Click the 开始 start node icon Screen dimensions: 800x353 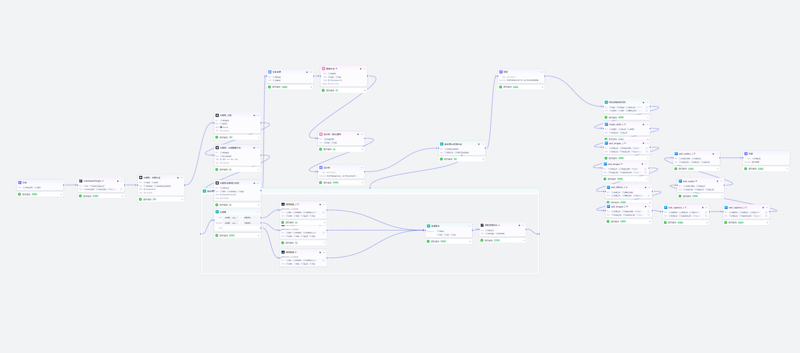click(20, 183)
